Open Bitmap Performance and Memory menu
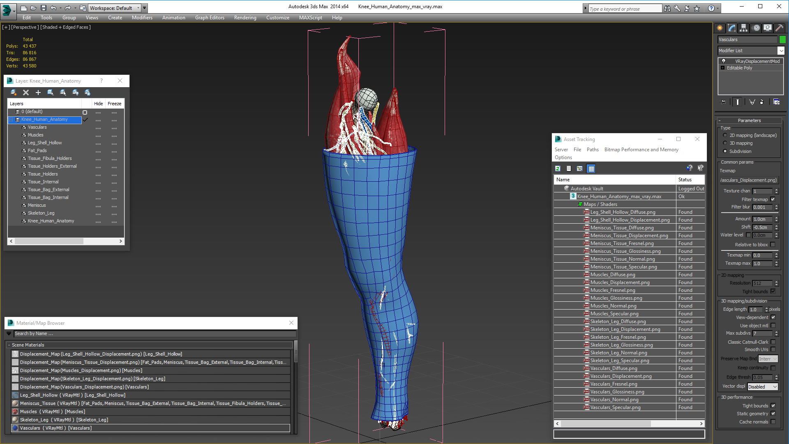789x444 pixels. click(x=641, y=150)
